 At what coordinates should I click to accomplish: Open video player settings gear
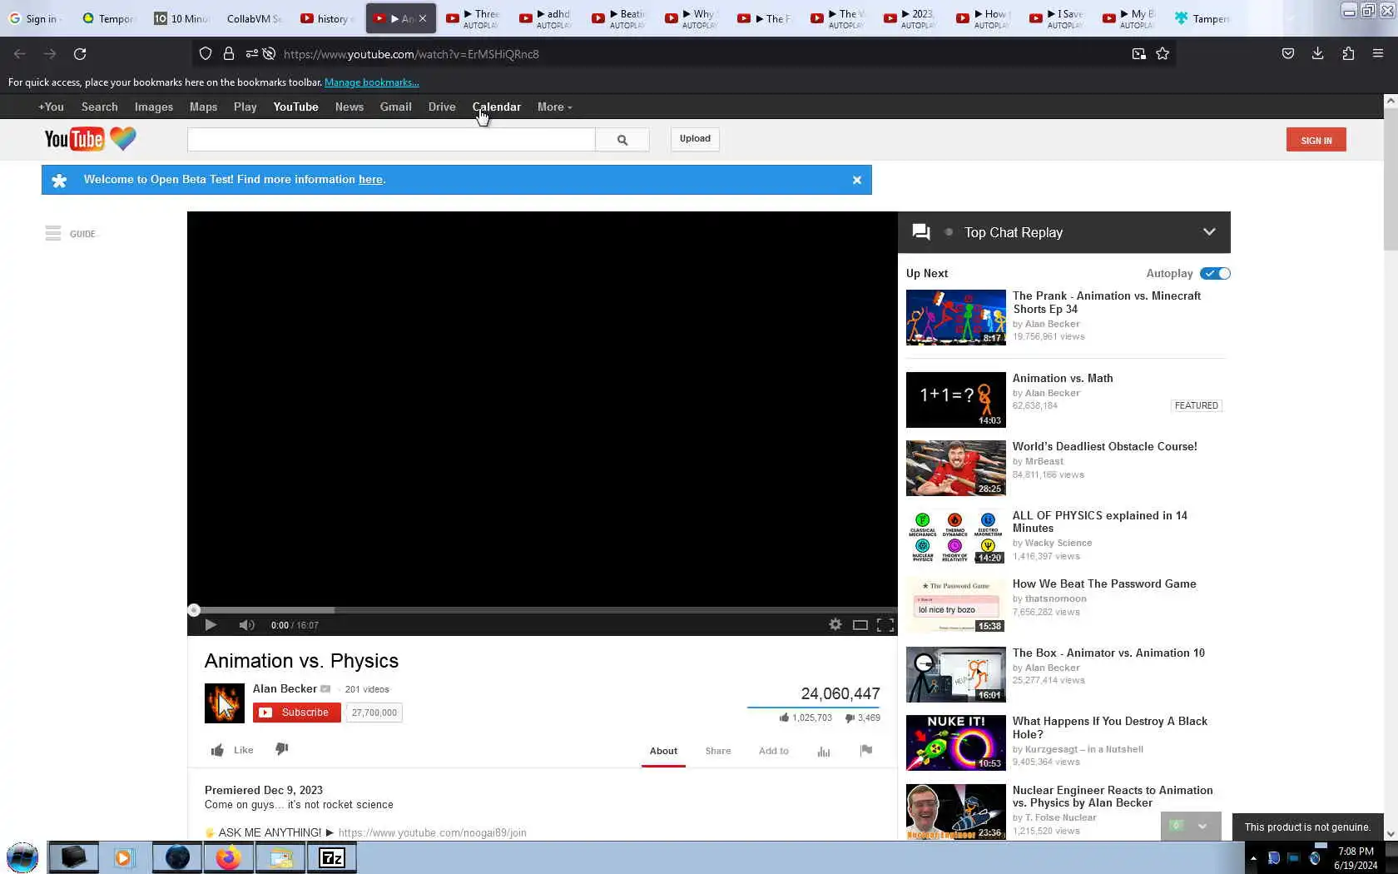coord(835,625)
